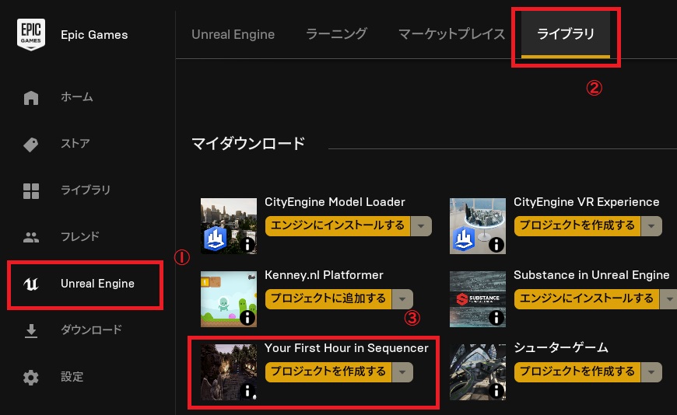Switch to the top ライブラリ tab
The height and width of the screenshot is (415, 677).
point(566,34)
